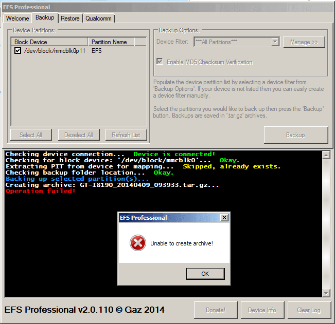Click the Clear Log button
Screen dimensions: 335x324
coord(309,310)
